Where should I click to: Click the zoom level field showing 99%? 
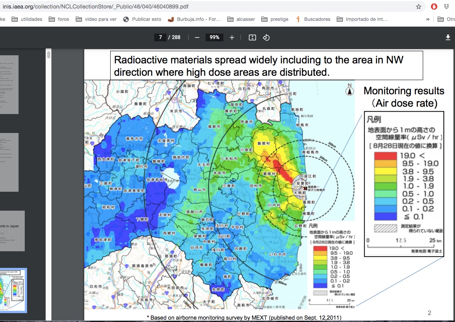point(215,37)
